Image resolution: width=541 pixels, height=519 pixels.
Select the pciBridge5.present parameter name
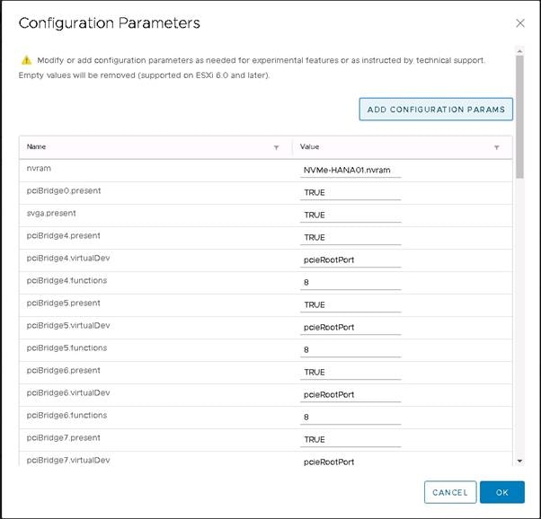64,303
